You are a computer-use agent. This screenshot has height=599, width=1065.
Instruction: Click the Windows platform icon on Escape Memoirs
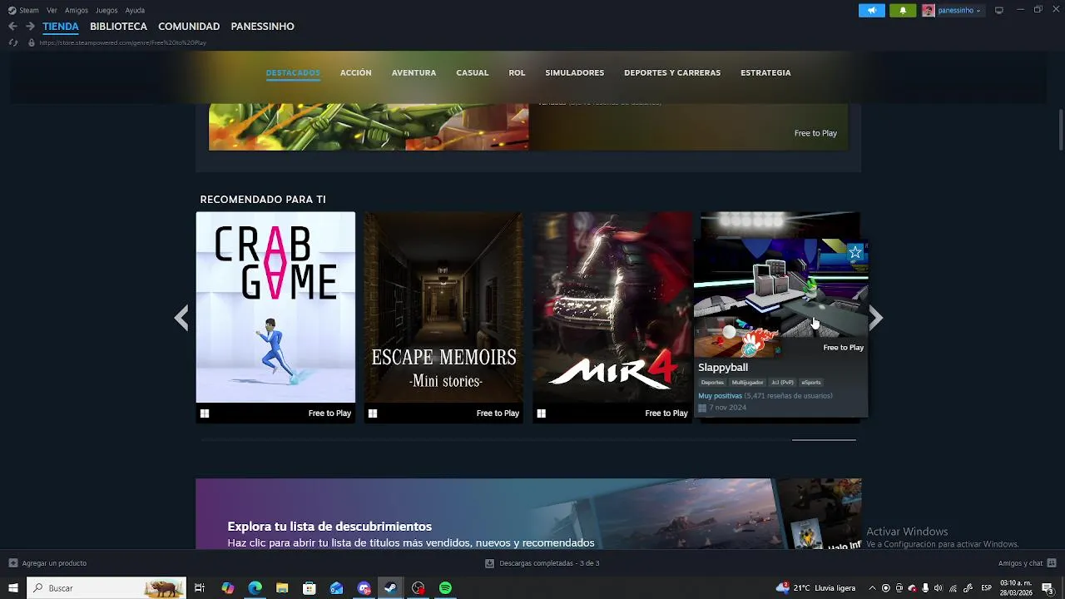coord(373,413)
